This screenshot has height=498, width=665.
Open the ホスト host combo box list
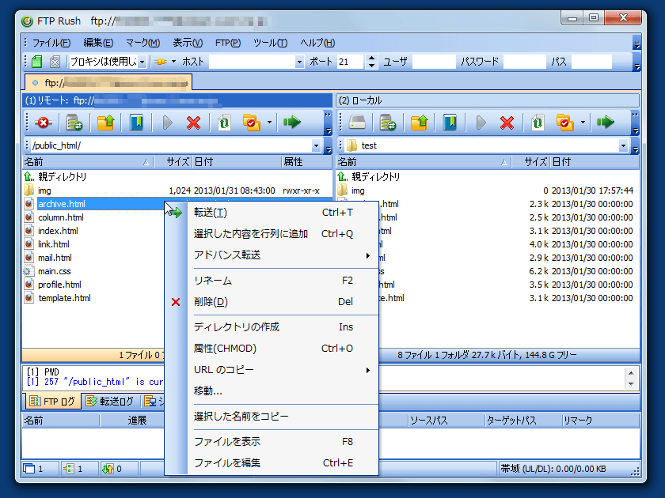(x=300, y=62)
